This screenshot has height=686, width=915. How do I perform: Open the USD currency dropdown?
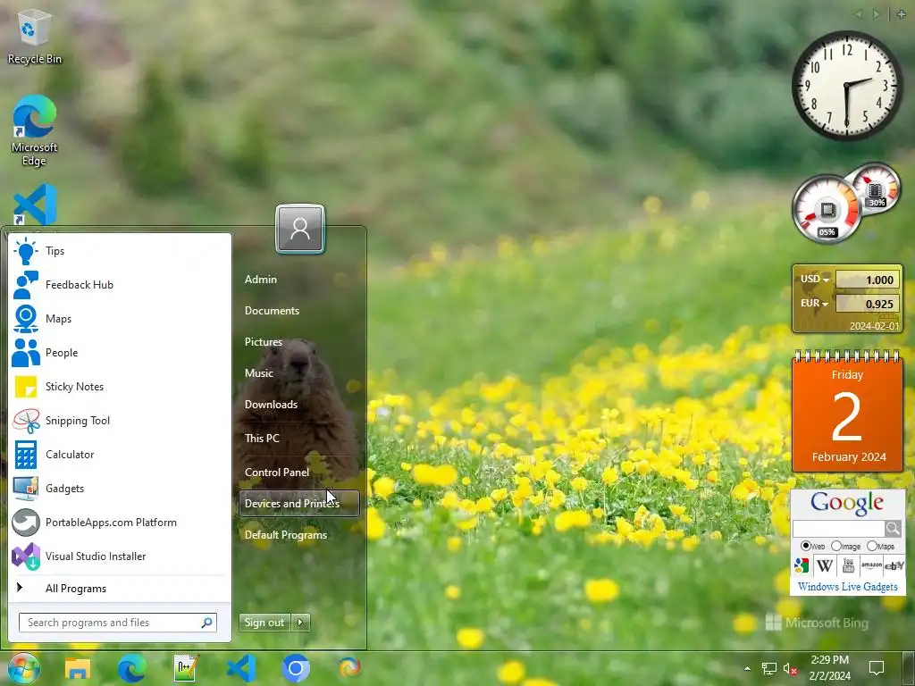[x=815, y=280]
